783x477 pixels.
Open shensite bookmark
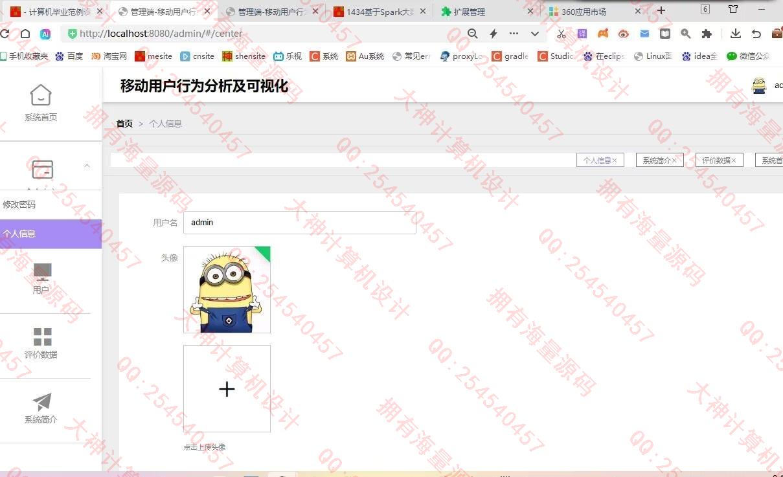click(x=244, y=56)
